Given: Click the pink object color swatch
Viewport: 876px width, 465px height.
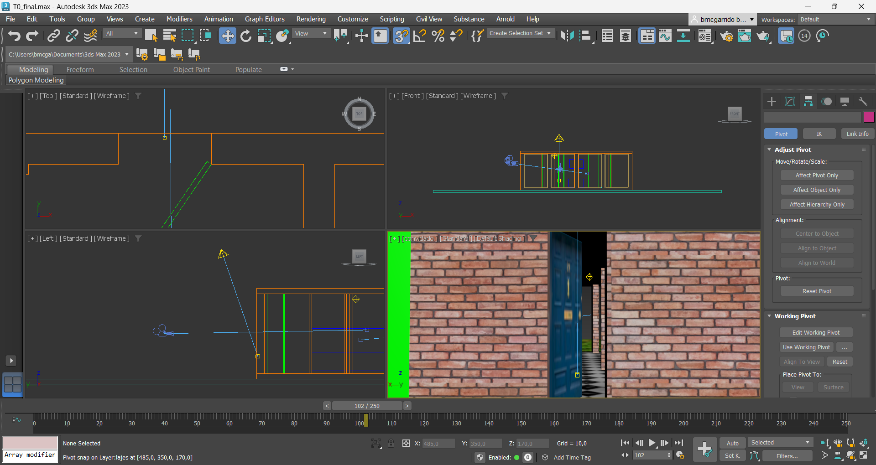Looking at the screenshot, I should (x=869, y=117).
